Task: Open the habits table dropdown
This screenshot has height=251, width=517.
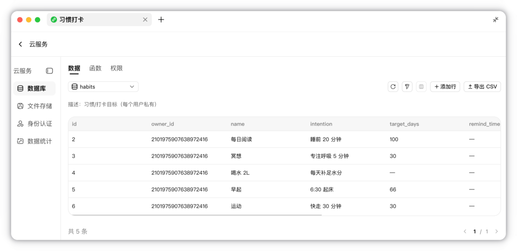Action: coord(103,87)
